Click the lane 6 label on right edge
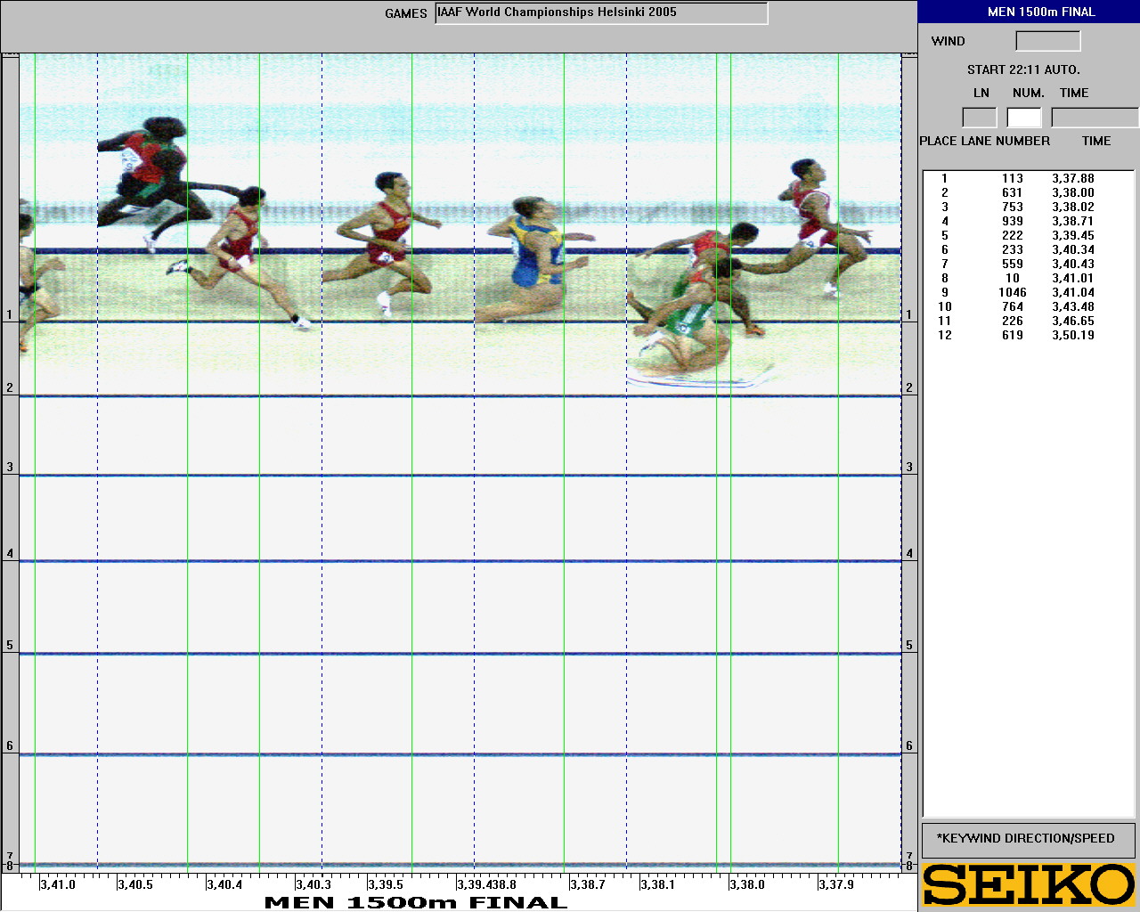Image resolution: width=1140 pixels, height=912 pixels. coord(909,745)
